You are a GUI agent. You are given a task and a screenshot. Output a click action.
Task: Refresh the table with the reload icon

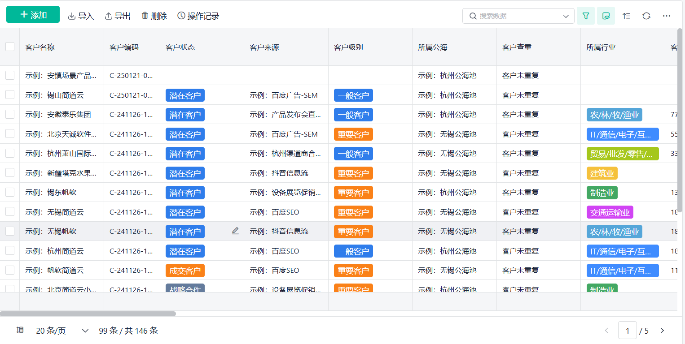(x=646, y=16)
